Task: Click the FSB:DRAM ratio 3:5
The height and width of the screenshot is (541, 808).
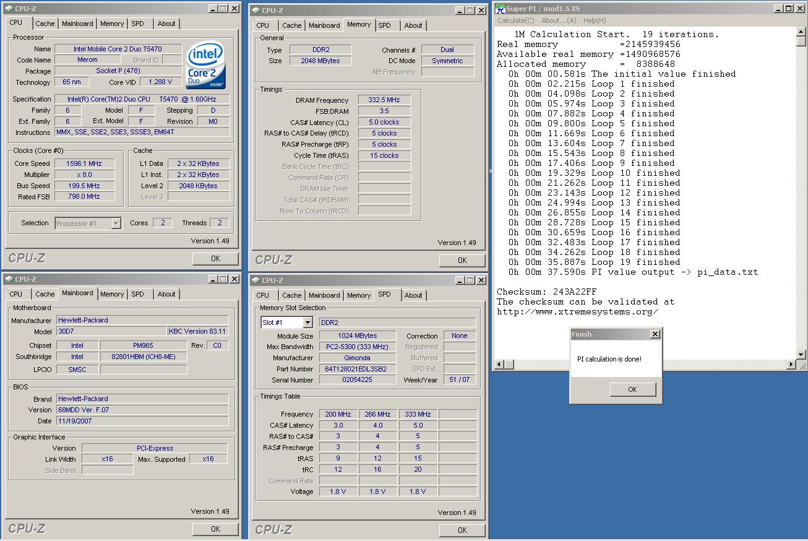Action: (384, 111)
